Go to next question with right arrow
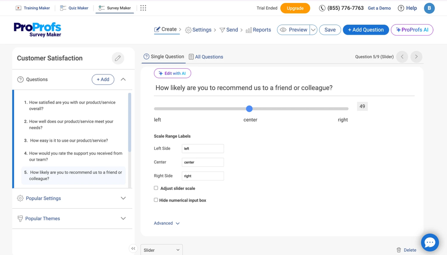This screenshot has height=255, width=447. tap(416, 57)
